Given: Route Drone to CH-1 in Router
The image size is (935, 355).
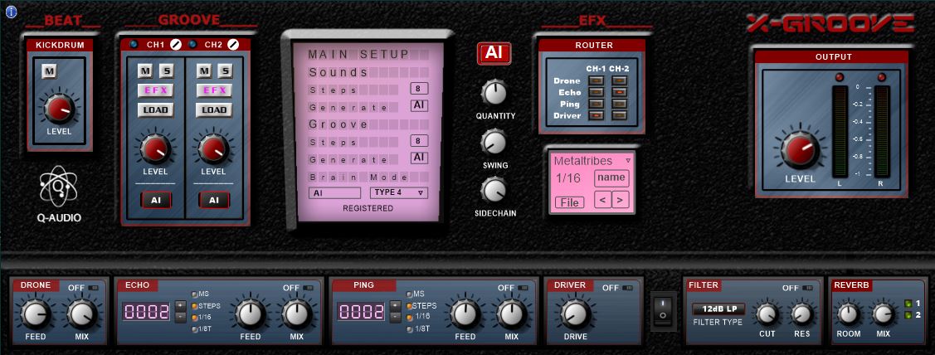Looking at the screenshot, I should [596, 80].
